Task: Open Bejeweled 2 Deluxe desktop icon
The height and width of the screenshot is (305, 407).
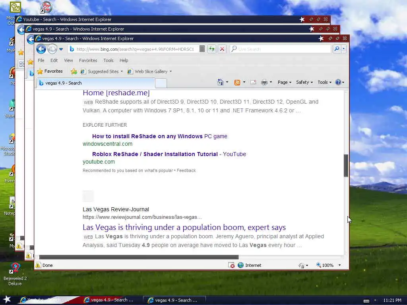Action: tap(15, 274)
